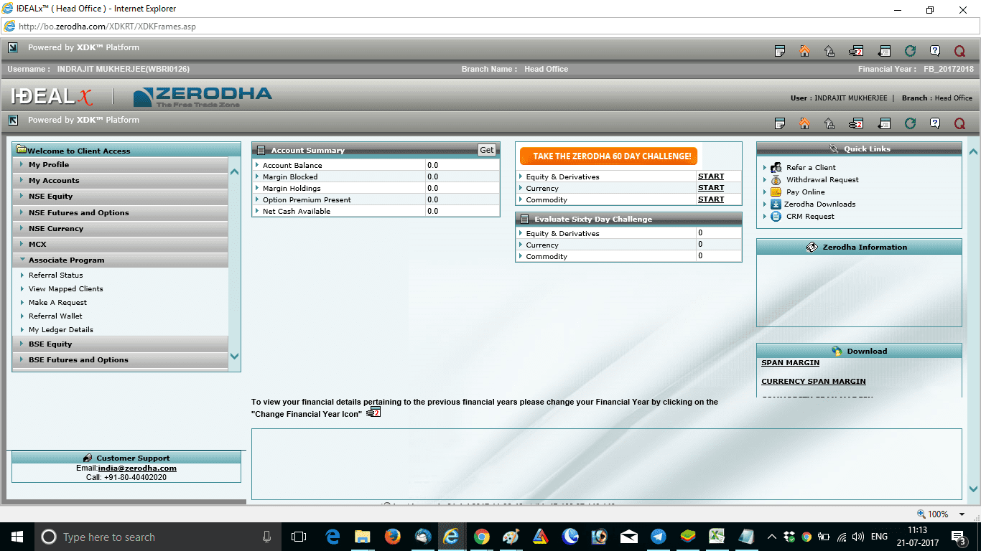The width and height of the screenshot is (981, 551).
Task: Click the Windows taskbar search box
Action: (x=157, y=537)
